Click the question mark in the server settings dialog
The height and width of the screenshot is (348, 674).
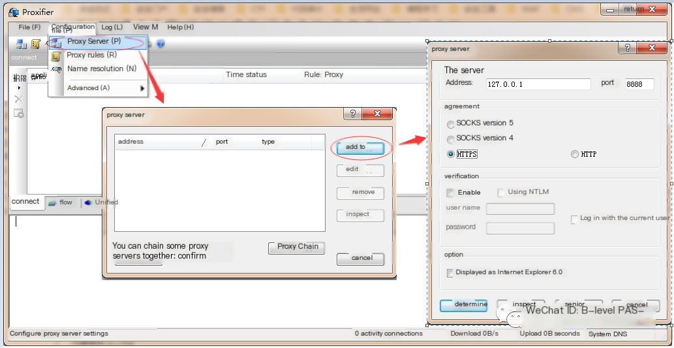point(627,48)
